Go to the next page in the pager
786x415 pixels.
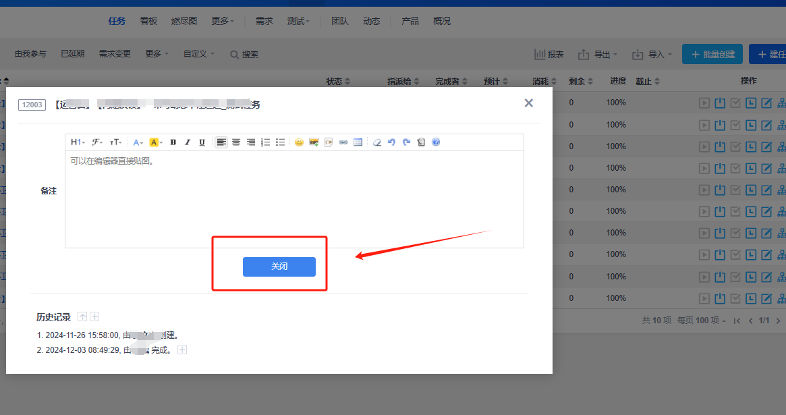(x=778, y=321)
